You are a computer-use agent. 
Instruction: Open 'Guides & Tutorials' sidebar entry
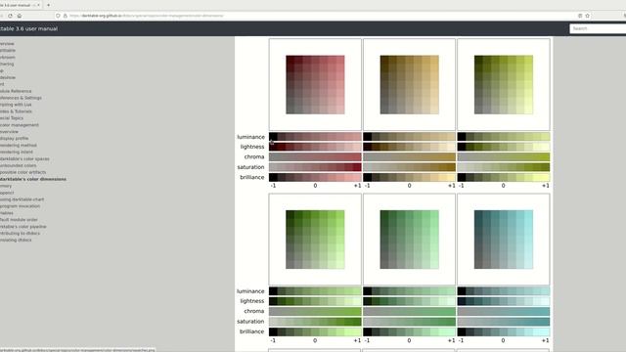pos(16,111)
